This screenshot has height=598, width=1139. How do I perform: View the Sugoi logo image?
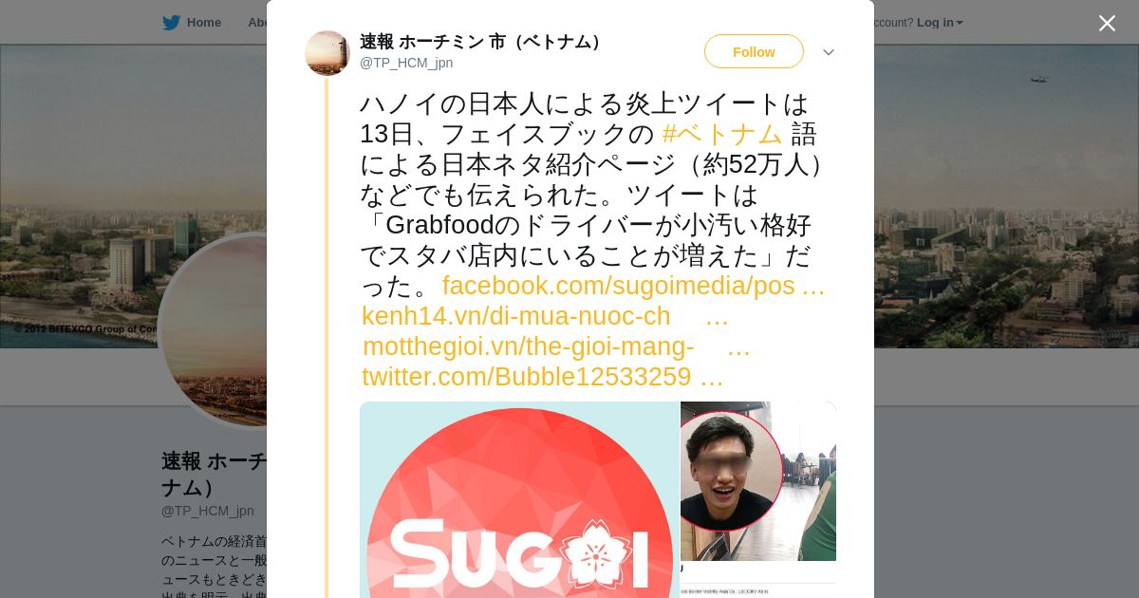tap(519, 499)
